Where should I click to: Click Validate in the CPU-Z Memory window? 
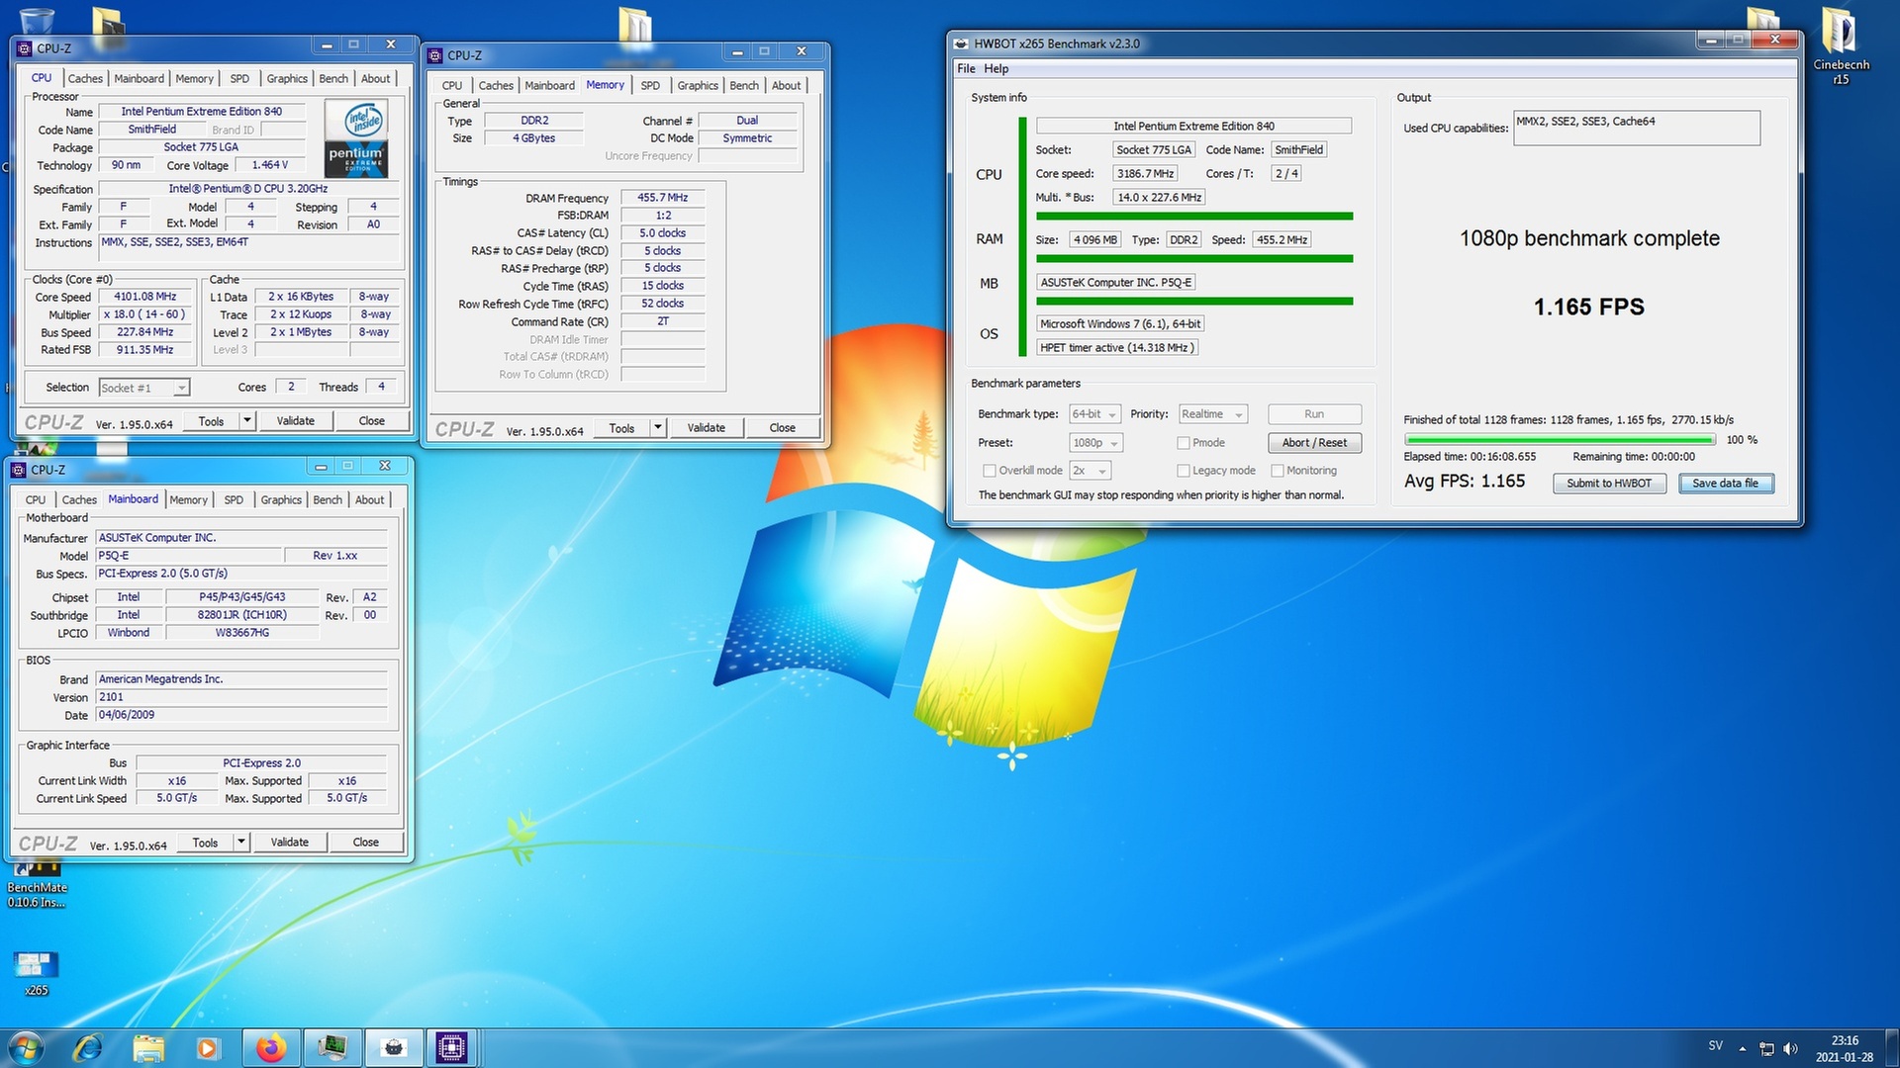point(707,428)
